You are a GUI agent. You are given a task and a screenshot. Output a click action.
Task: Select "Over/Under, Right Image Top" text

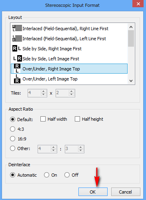pos(51,69)
